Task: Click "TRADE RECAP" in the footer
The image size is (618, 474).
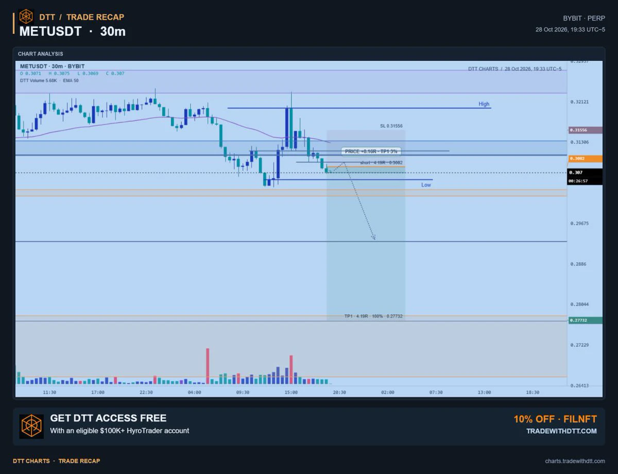Action: [x=79, y=461]
